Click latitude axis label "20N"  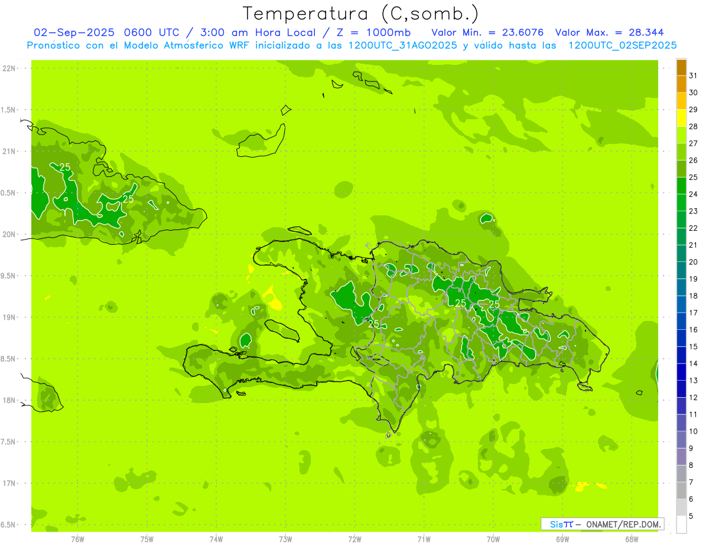pyautogui.click(x=9, y=234)
